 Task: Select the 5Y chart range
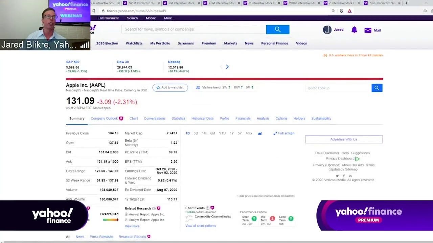[x=240, y=133]
